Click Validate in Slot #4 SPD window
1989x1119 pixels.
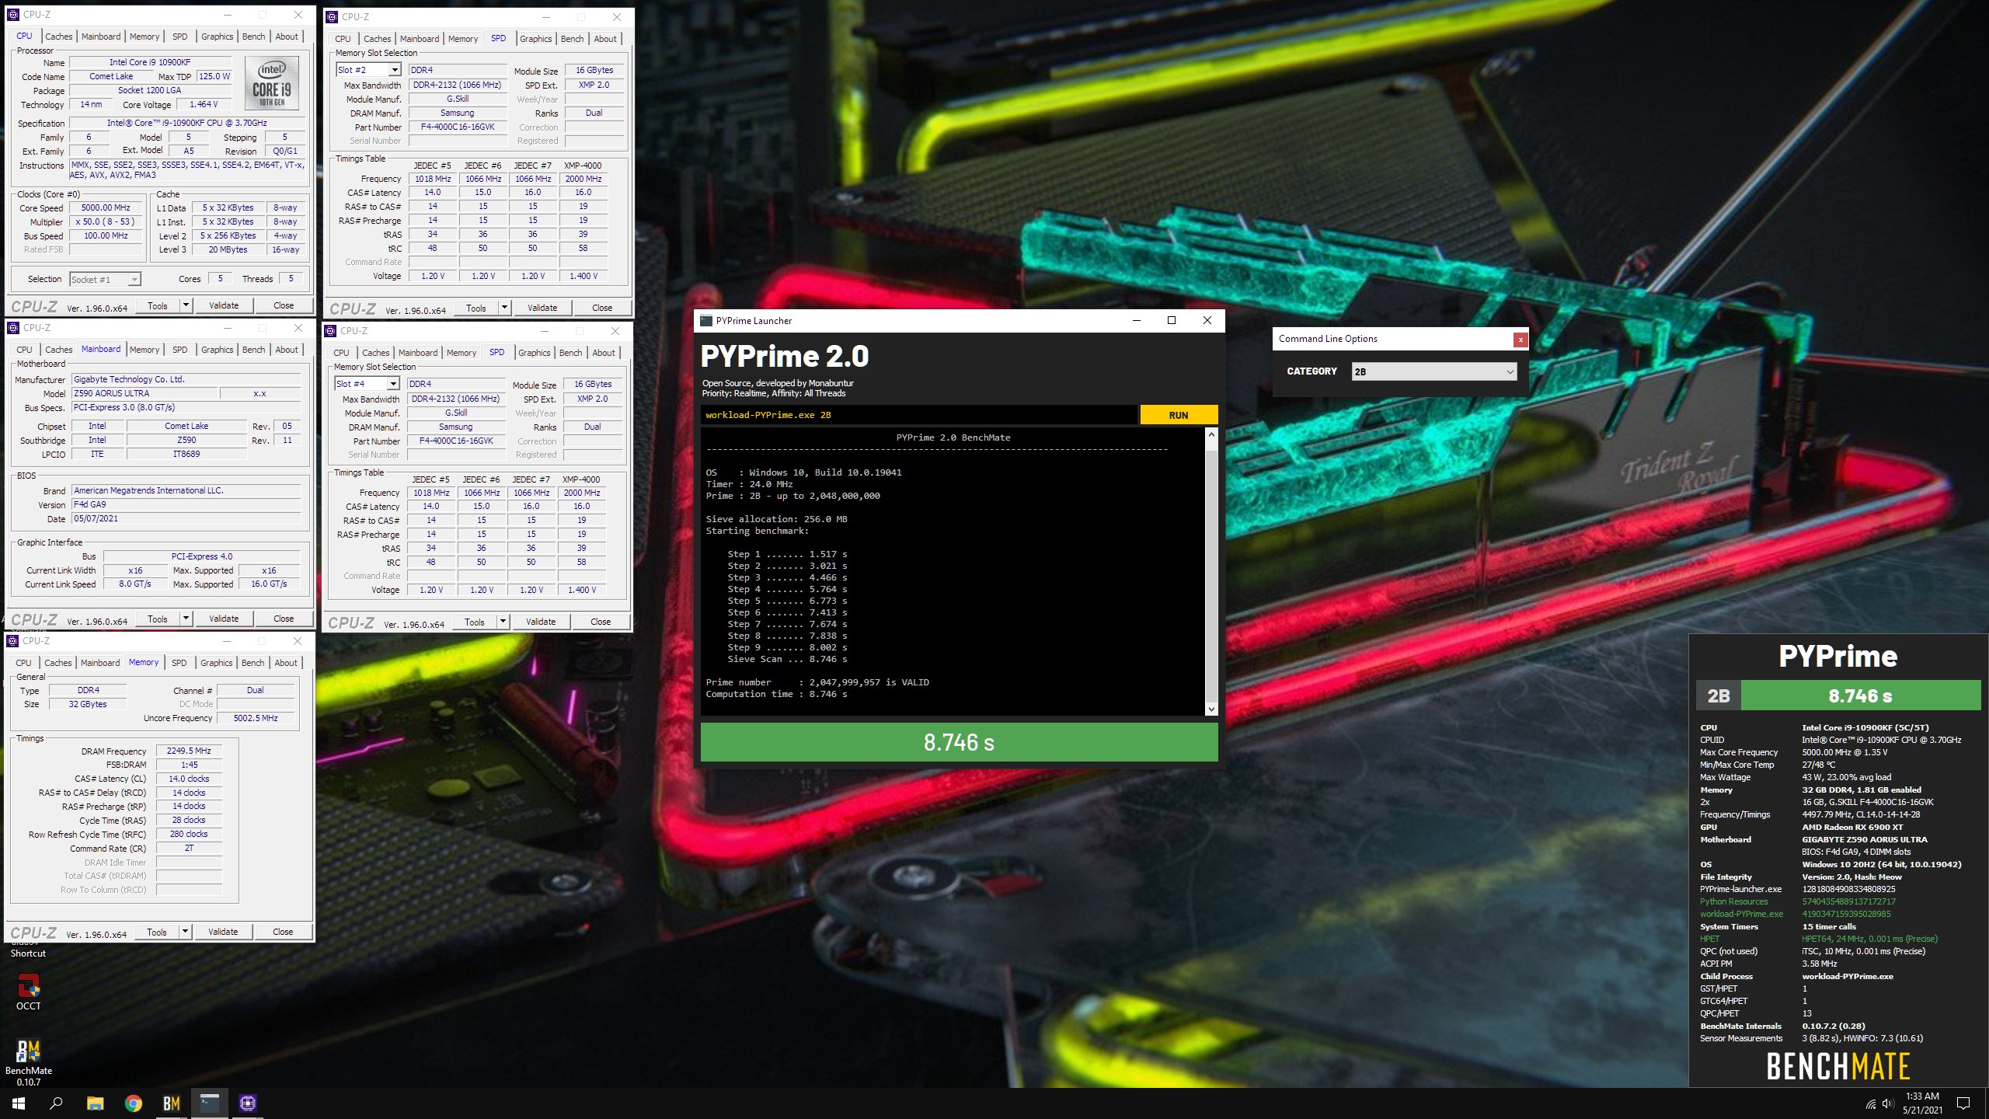pos(541,622)
